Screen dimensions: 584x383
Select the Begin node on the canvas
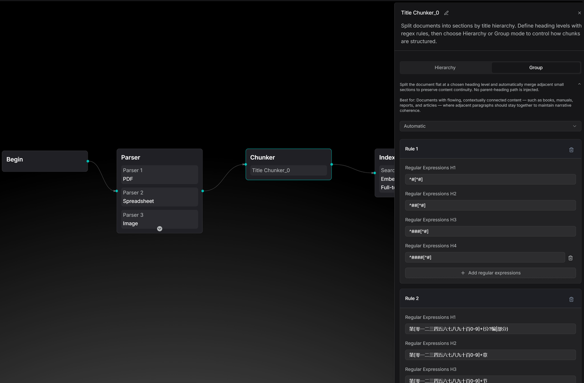click(x=45, y=161)
